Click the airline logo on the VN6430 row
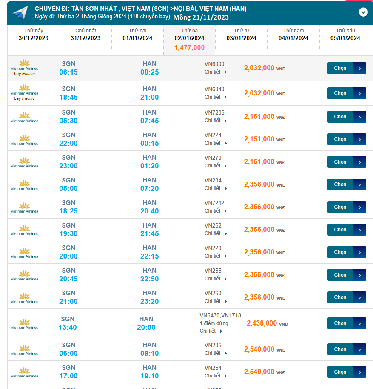Screen dimensions: 373x389 [24, 323]
